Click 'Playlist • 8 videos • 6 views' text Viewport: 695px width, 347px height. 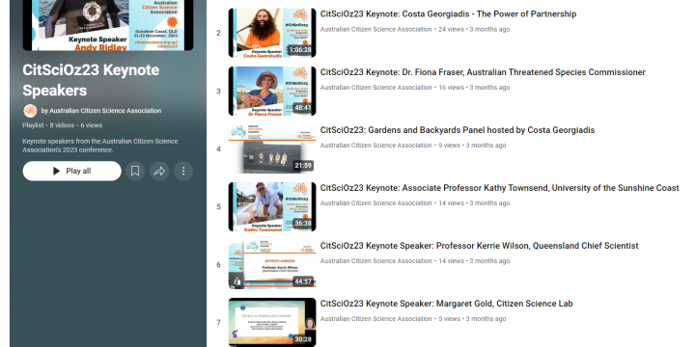(63, 125)
